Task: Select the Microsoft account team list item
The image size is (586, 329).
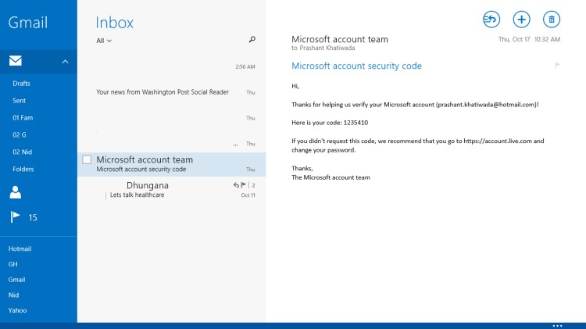Action: pos(172,164)
